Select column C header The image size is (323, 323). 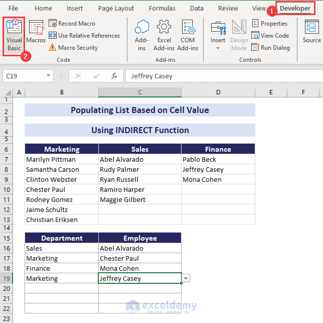(140, 92)
